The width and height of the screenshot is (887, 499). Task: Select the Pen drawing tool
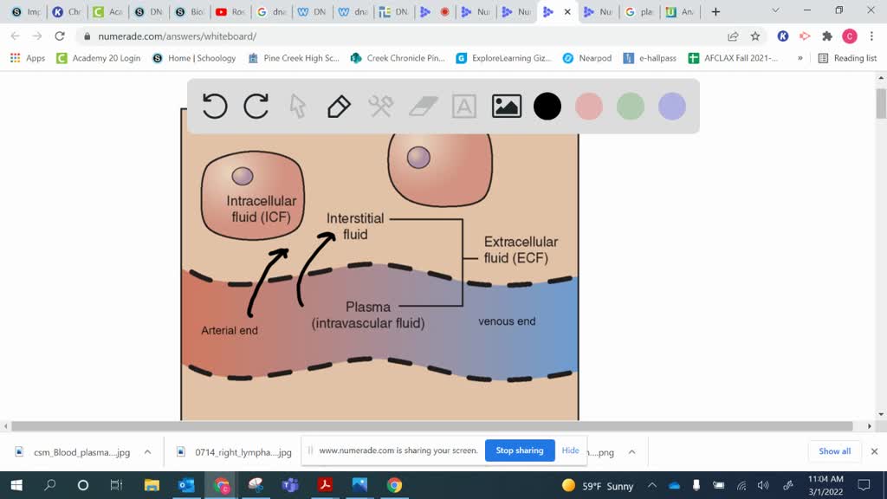click(338, 106)
